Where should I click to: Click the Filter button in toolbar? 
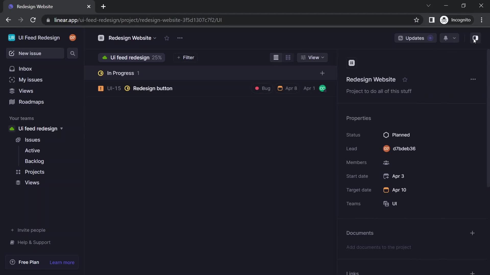(x=186, y=57)
